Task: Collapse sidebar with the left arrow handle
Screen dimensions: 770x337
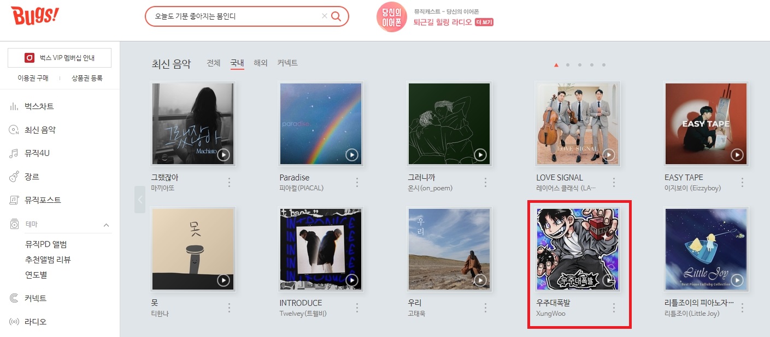Action: click(140, 199)
